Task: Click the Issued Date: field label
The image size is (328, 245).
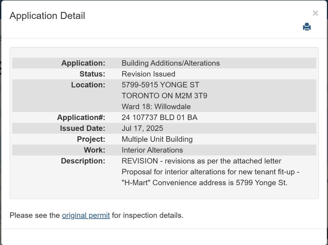Action: click(x=83, y=128)
